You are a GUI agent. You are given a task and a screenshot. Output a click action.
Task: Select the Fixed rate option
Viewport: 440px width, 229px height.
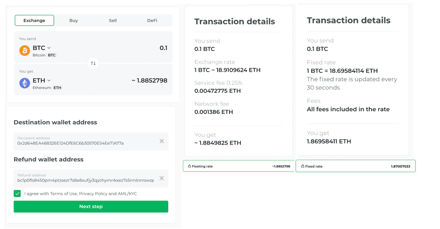point(355,166)
